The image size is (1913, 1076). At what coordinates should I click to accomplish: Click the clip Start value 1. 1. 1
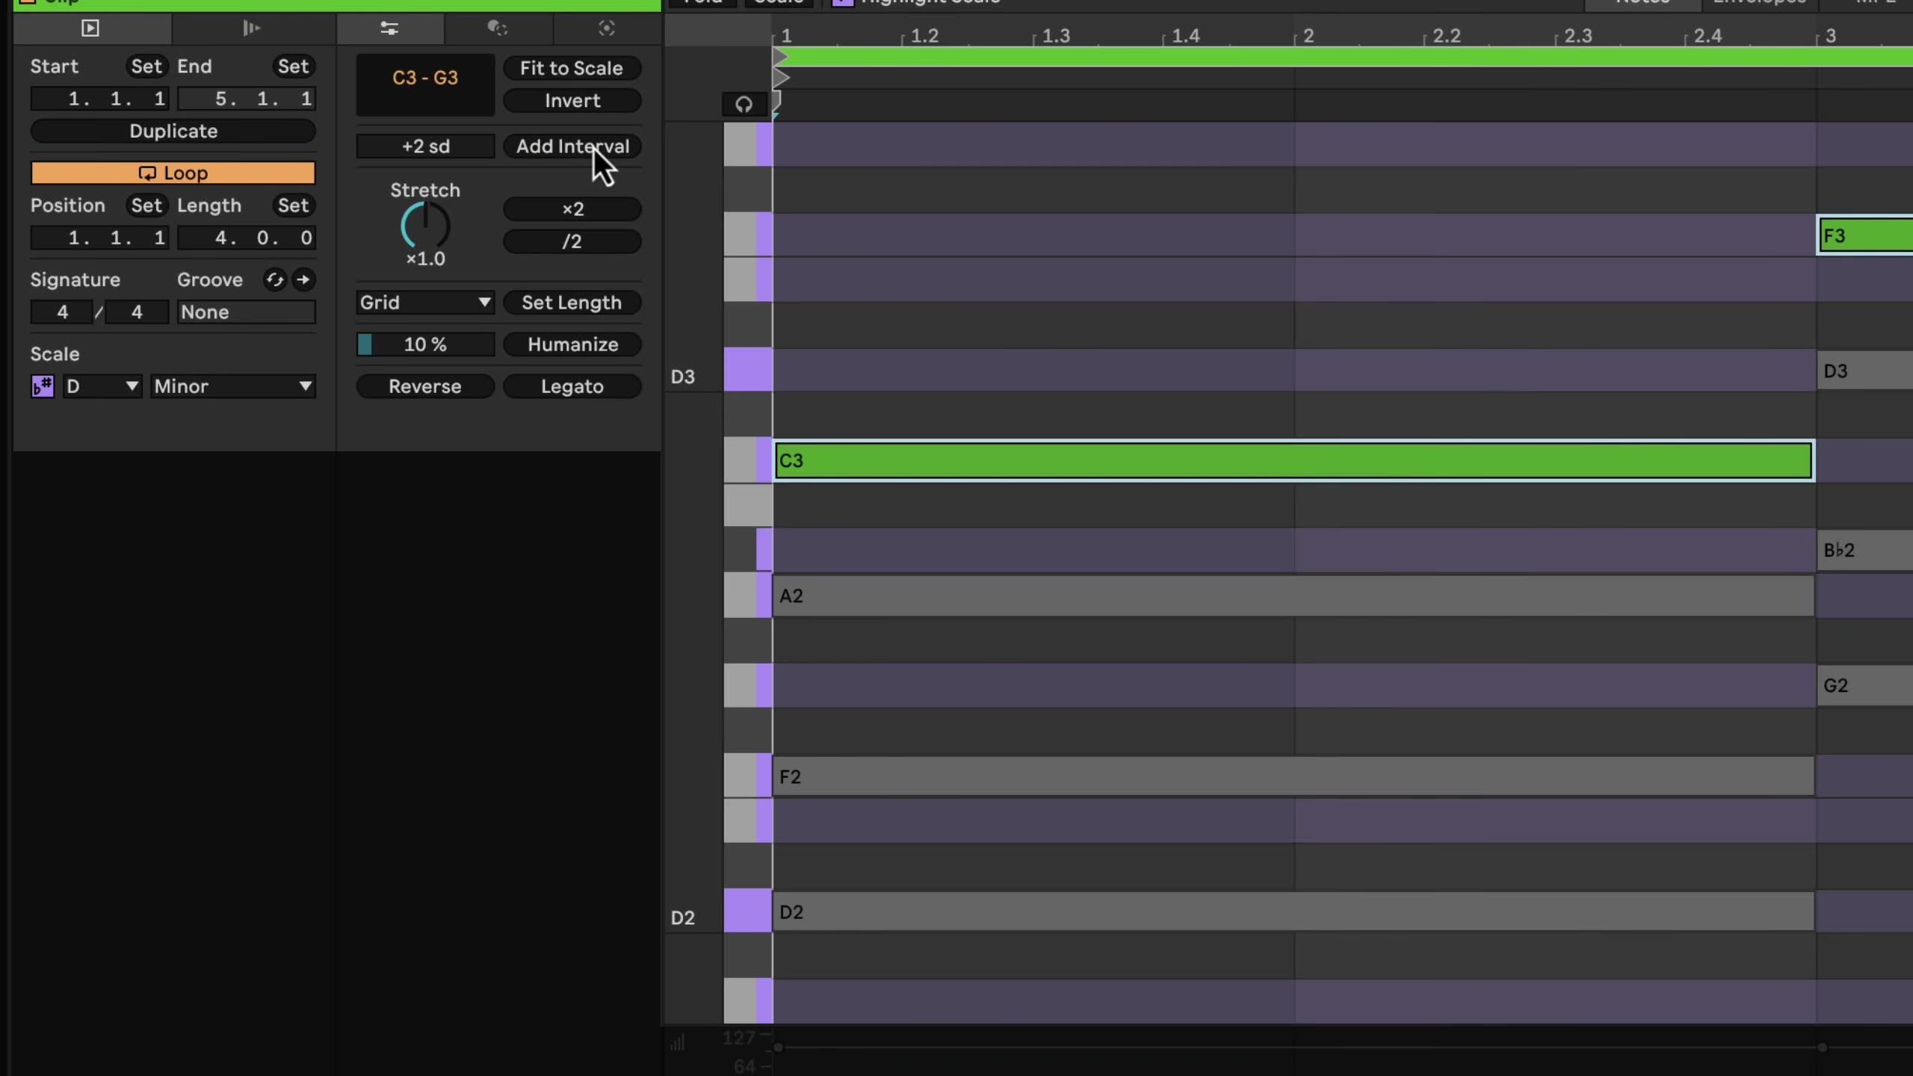click(99, 99)
